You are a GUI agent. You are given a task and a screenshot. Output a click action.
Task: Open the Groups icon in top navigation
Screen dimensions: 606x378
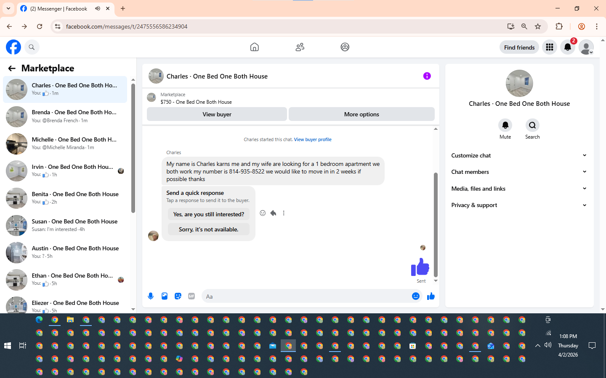(345, 47)
